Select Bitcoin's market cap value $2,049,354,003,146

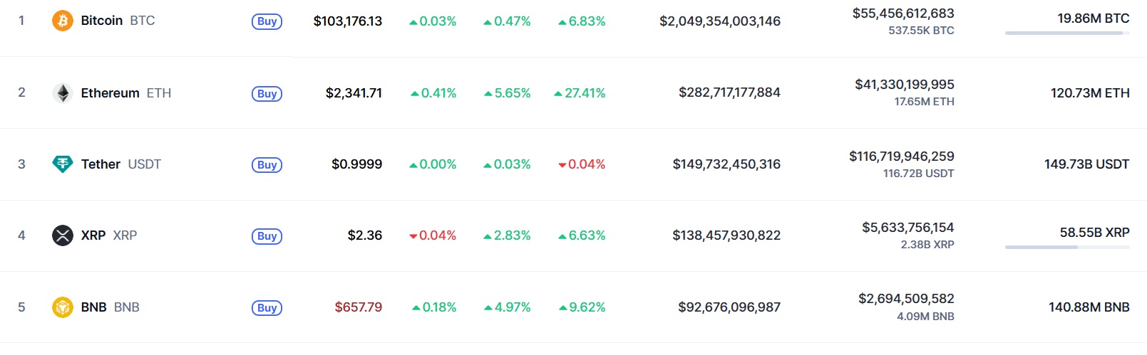pyautogui.click(x=720, y=21)
